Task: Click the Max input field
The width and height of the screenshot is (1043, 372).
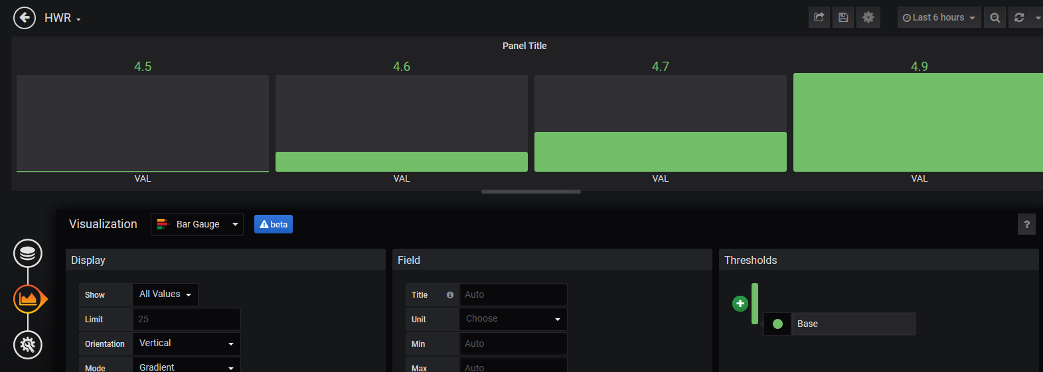Action: pos(513,366)
